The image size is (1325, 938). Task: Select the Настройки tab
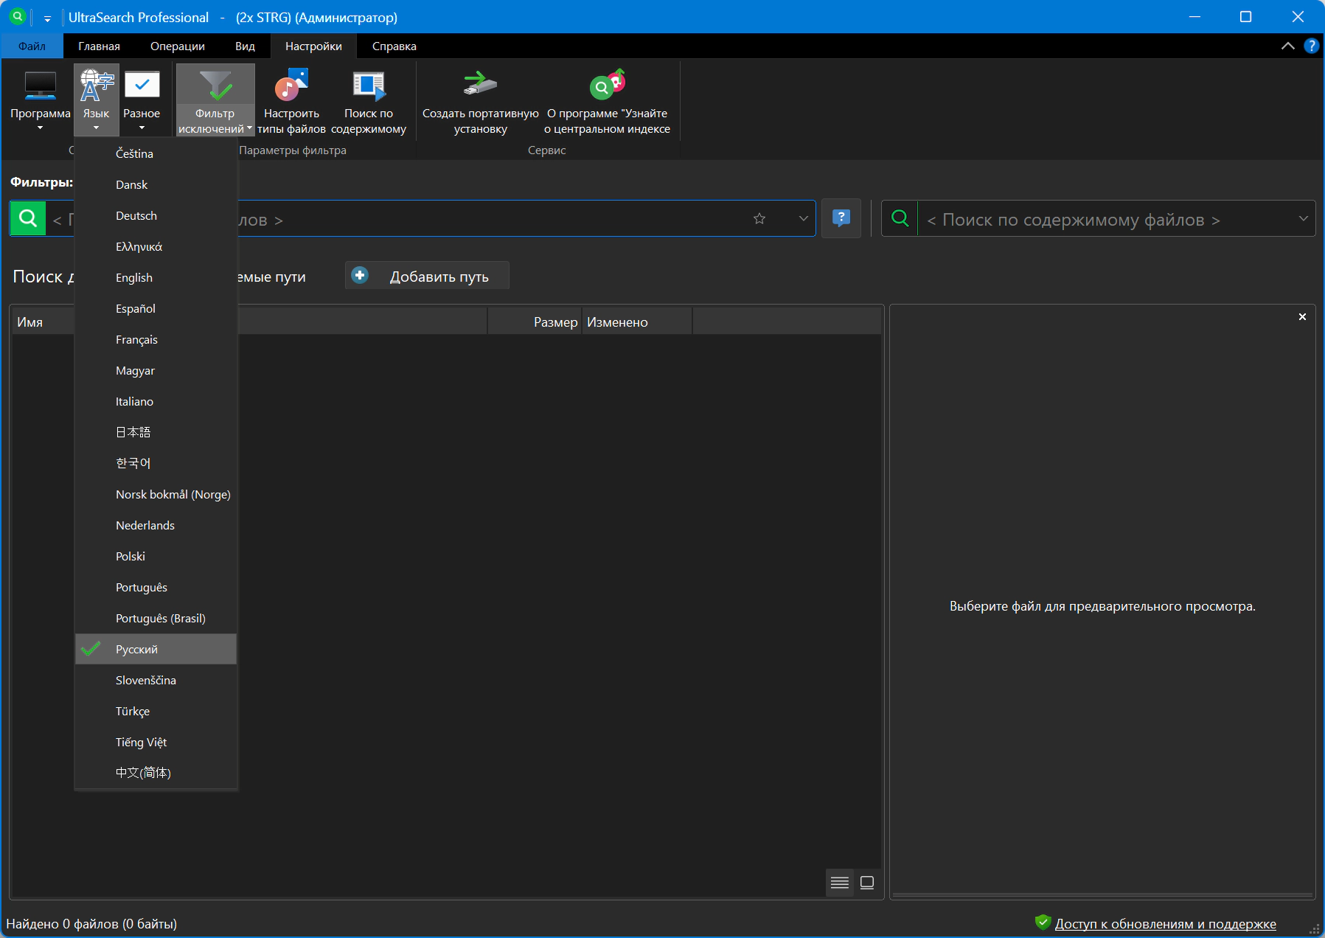coord(313,46)
